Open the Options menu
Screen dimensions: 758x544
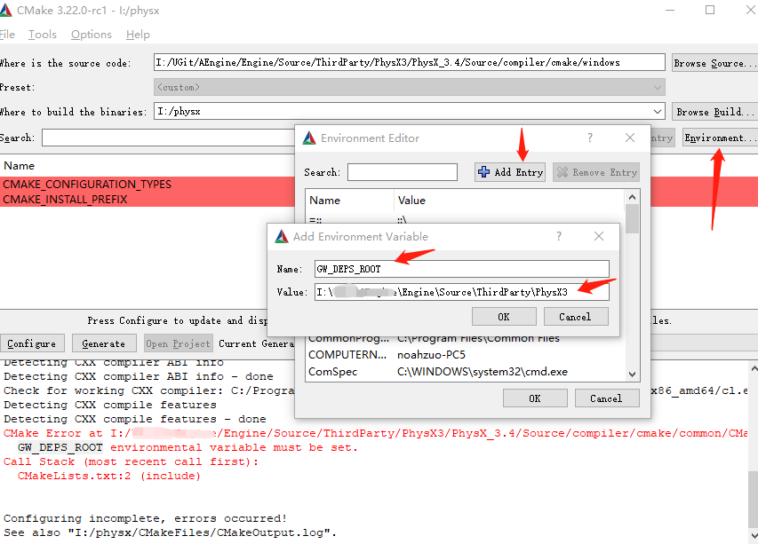pyautogui.click(x=92, y=35)
